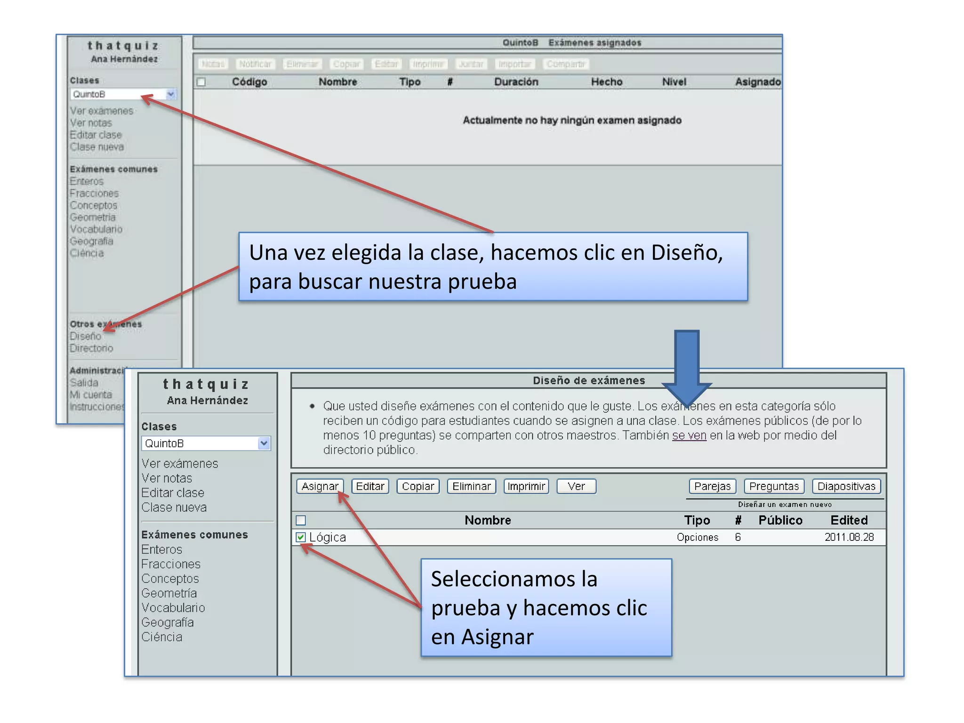The height and width of the screenshot is (723, 964).
Task: Open Ver exámenes in the lower window sidebar
Action: pyautogui.click(x=180, y=464)
